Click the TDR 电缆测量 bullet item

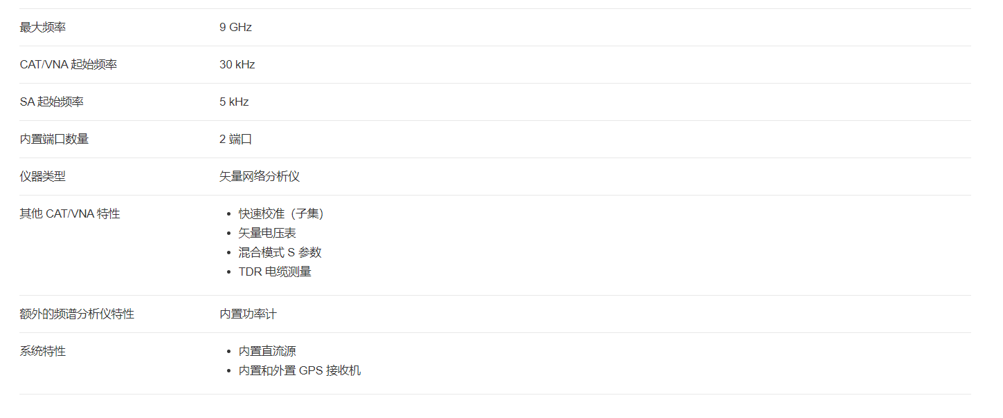[x=275, y=272]
